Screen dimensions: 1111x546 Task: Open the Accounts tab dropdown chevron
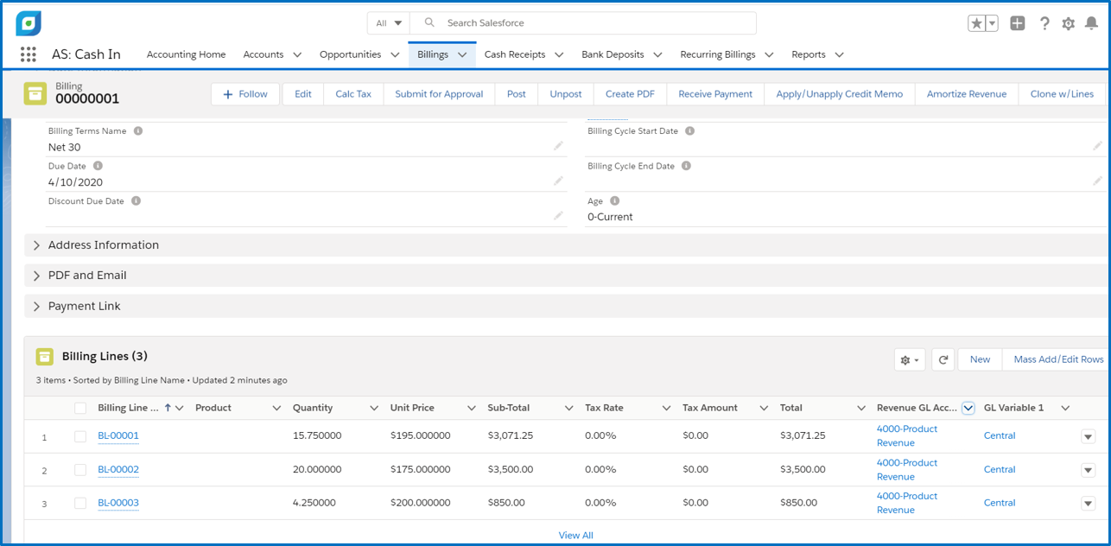297,54
